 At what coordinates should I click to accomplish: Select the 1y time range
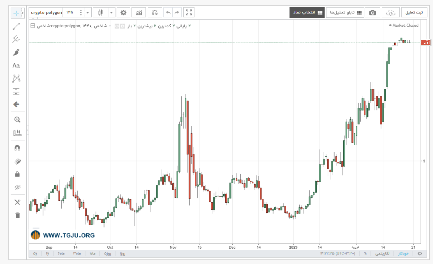coord(48,253)
